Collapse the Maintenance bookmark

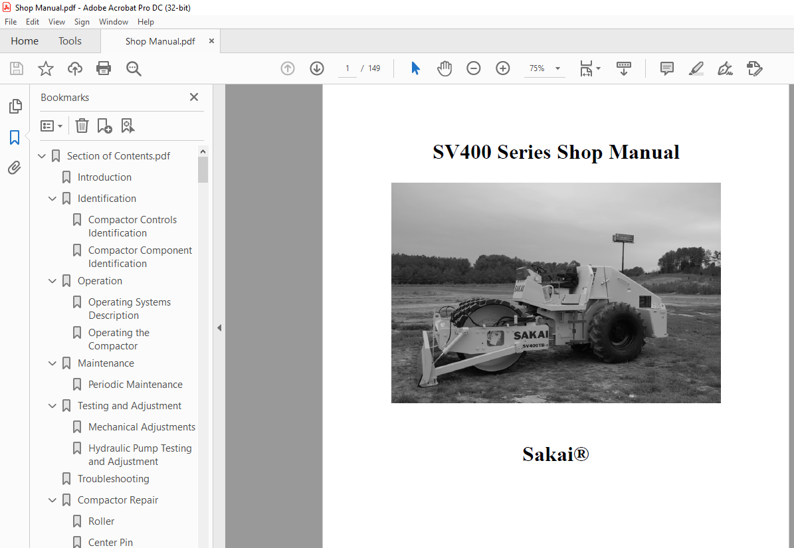pyautogui.click(x=52, y=364)
